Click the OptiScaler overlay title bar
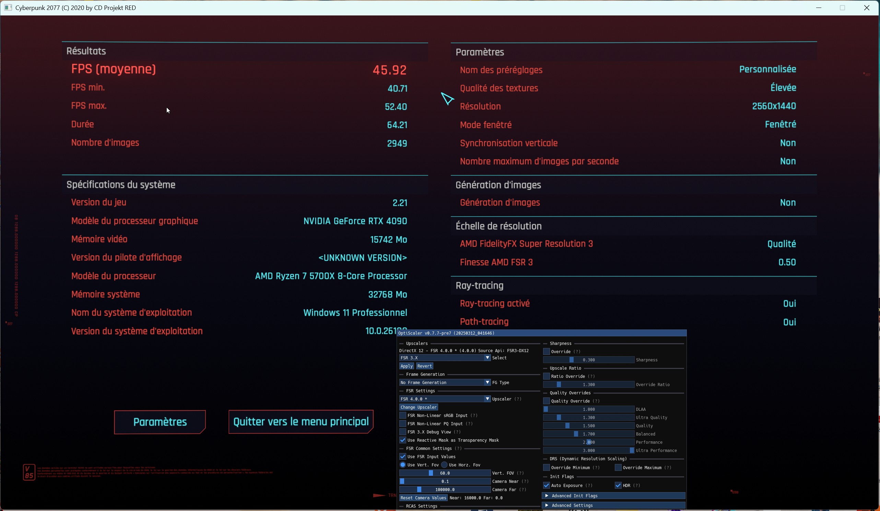 (541, 333)
